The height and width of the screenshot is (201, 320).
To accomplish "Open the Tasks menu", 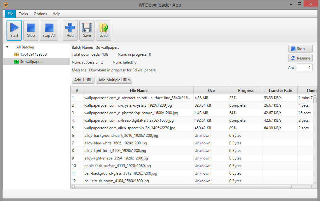I will pyautogui.click(x=23, y=14).
